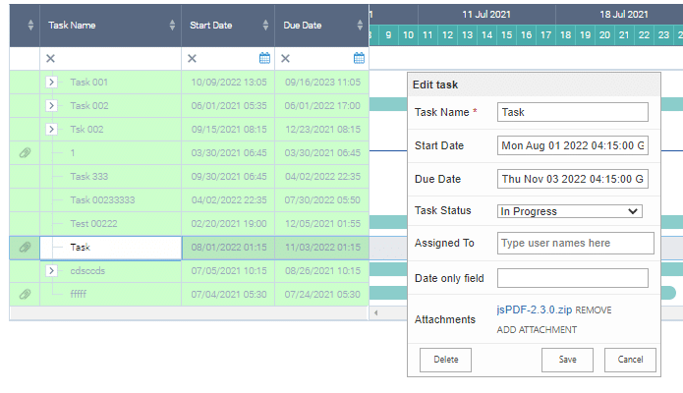This screenshot has height=393, width=683.
Task: Cancel the Edit task dialog
Action: click(x=630, y=360)
